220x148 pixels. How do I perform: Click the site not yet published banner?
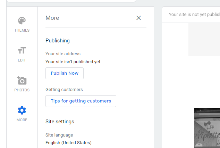click(x=194, y=15)
